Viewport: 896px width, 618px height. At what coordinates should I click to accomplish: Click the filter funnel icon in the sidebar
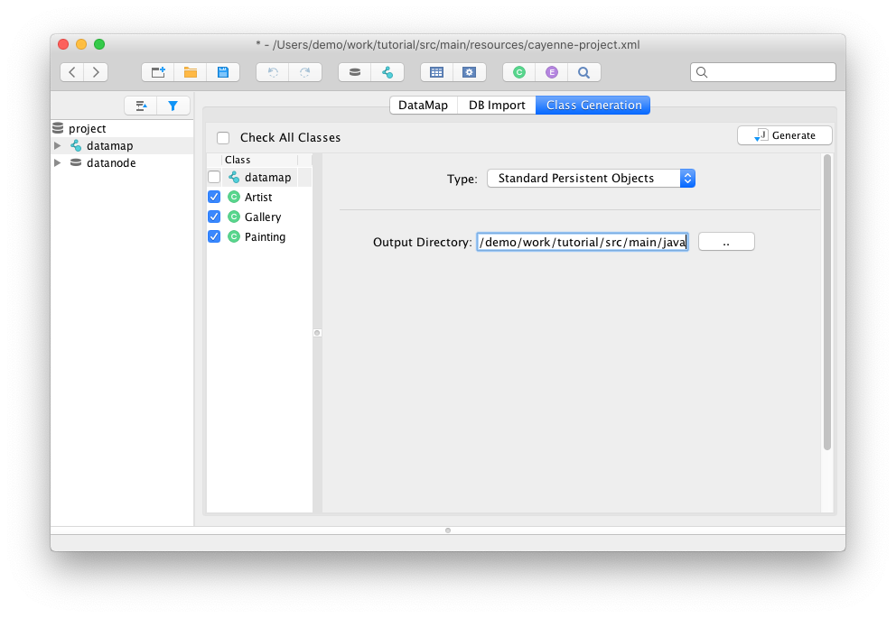173,106
